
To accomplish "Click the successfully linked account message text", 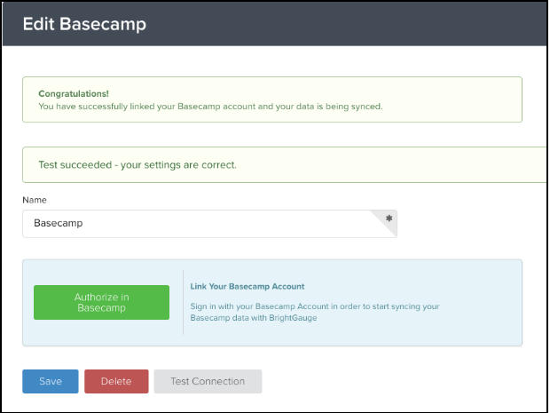I will 210,107.
